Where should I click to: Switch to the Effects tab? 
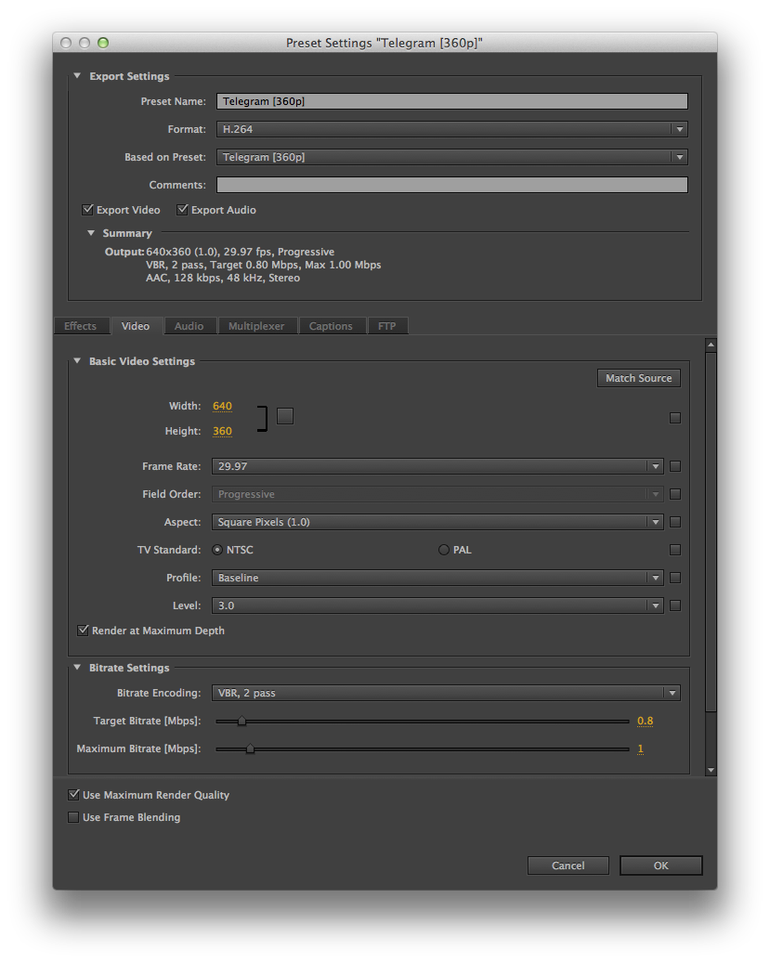(81, 326)
